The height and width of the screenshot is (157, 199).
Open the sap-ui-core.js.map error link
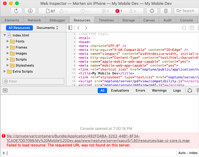(98, 138)
